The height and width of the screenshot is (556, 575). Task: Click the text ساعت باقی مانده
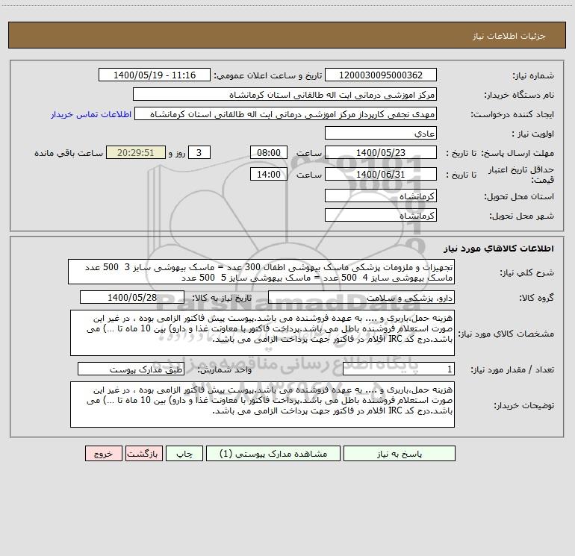point(69,153)
